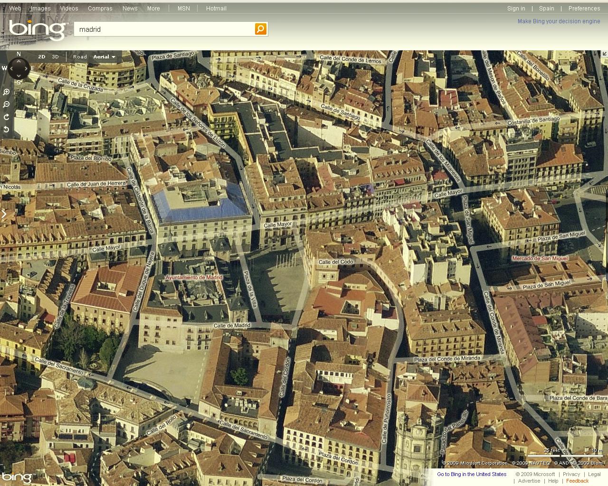Switch map to 2D mode
Viewport: 608px width, 486px height.
coord(42,57)
